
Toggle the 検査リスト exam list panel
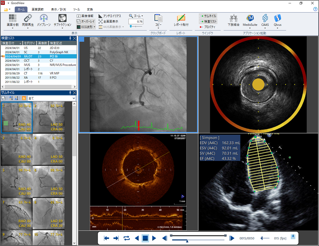(208, 21)
